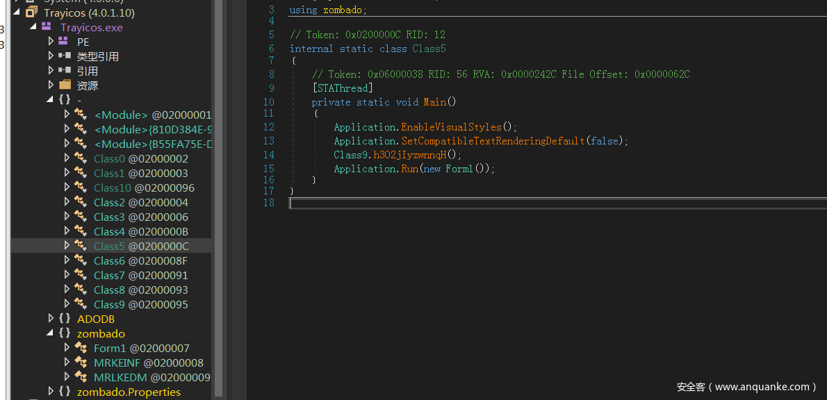Click the Trayicos.exe module icon

pos(47,27)
